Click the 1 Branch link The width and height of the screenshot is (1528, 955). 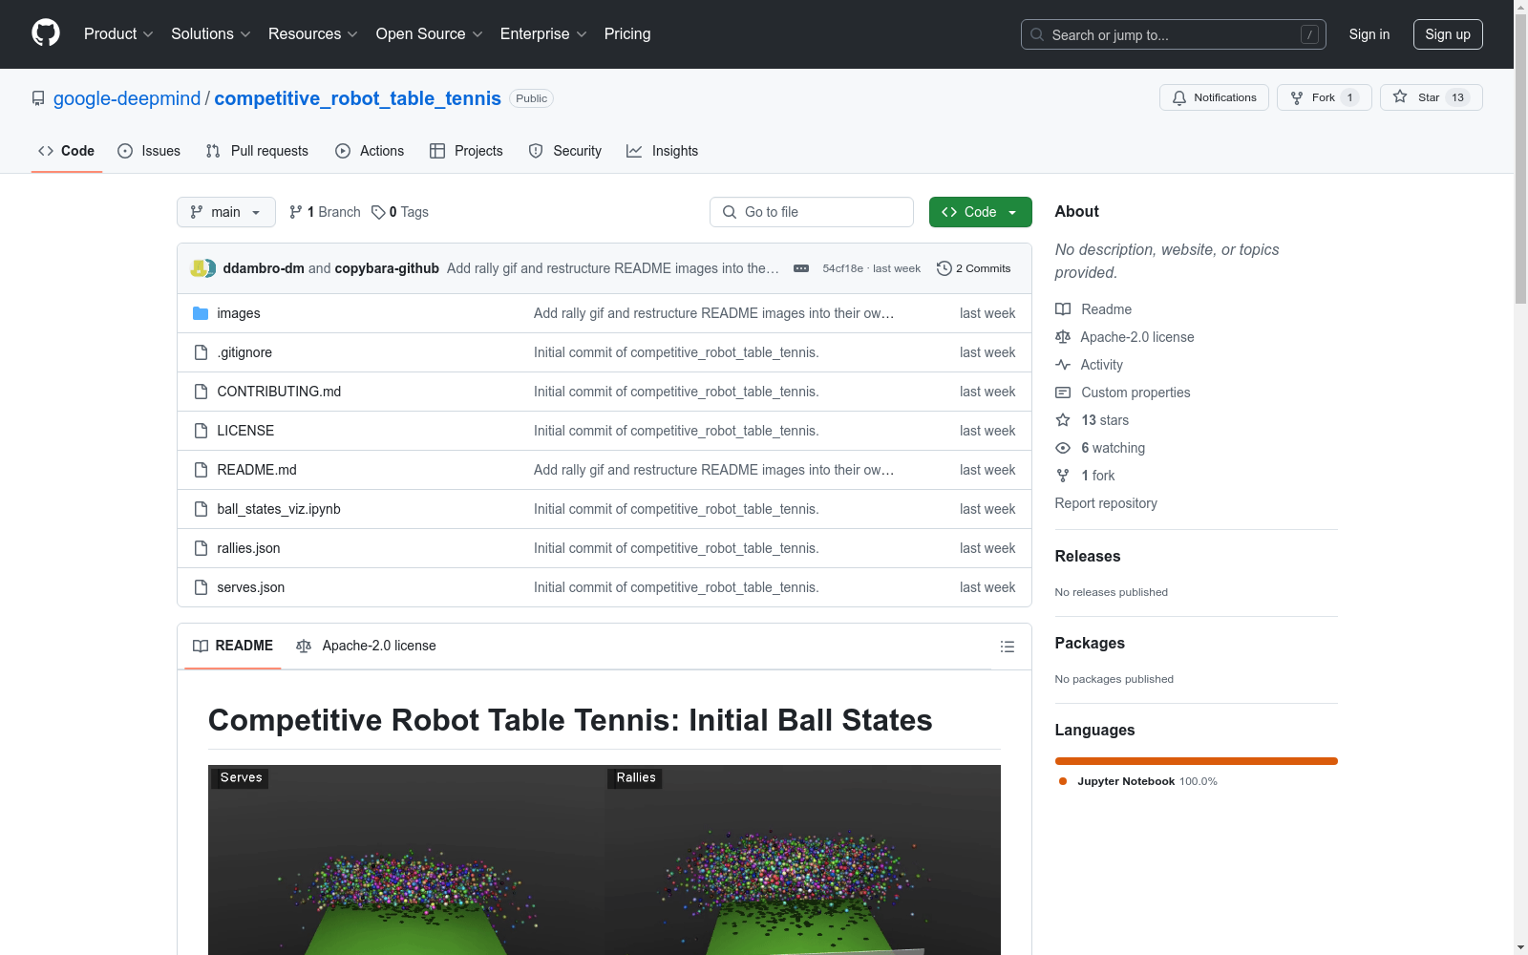[325, 212]
